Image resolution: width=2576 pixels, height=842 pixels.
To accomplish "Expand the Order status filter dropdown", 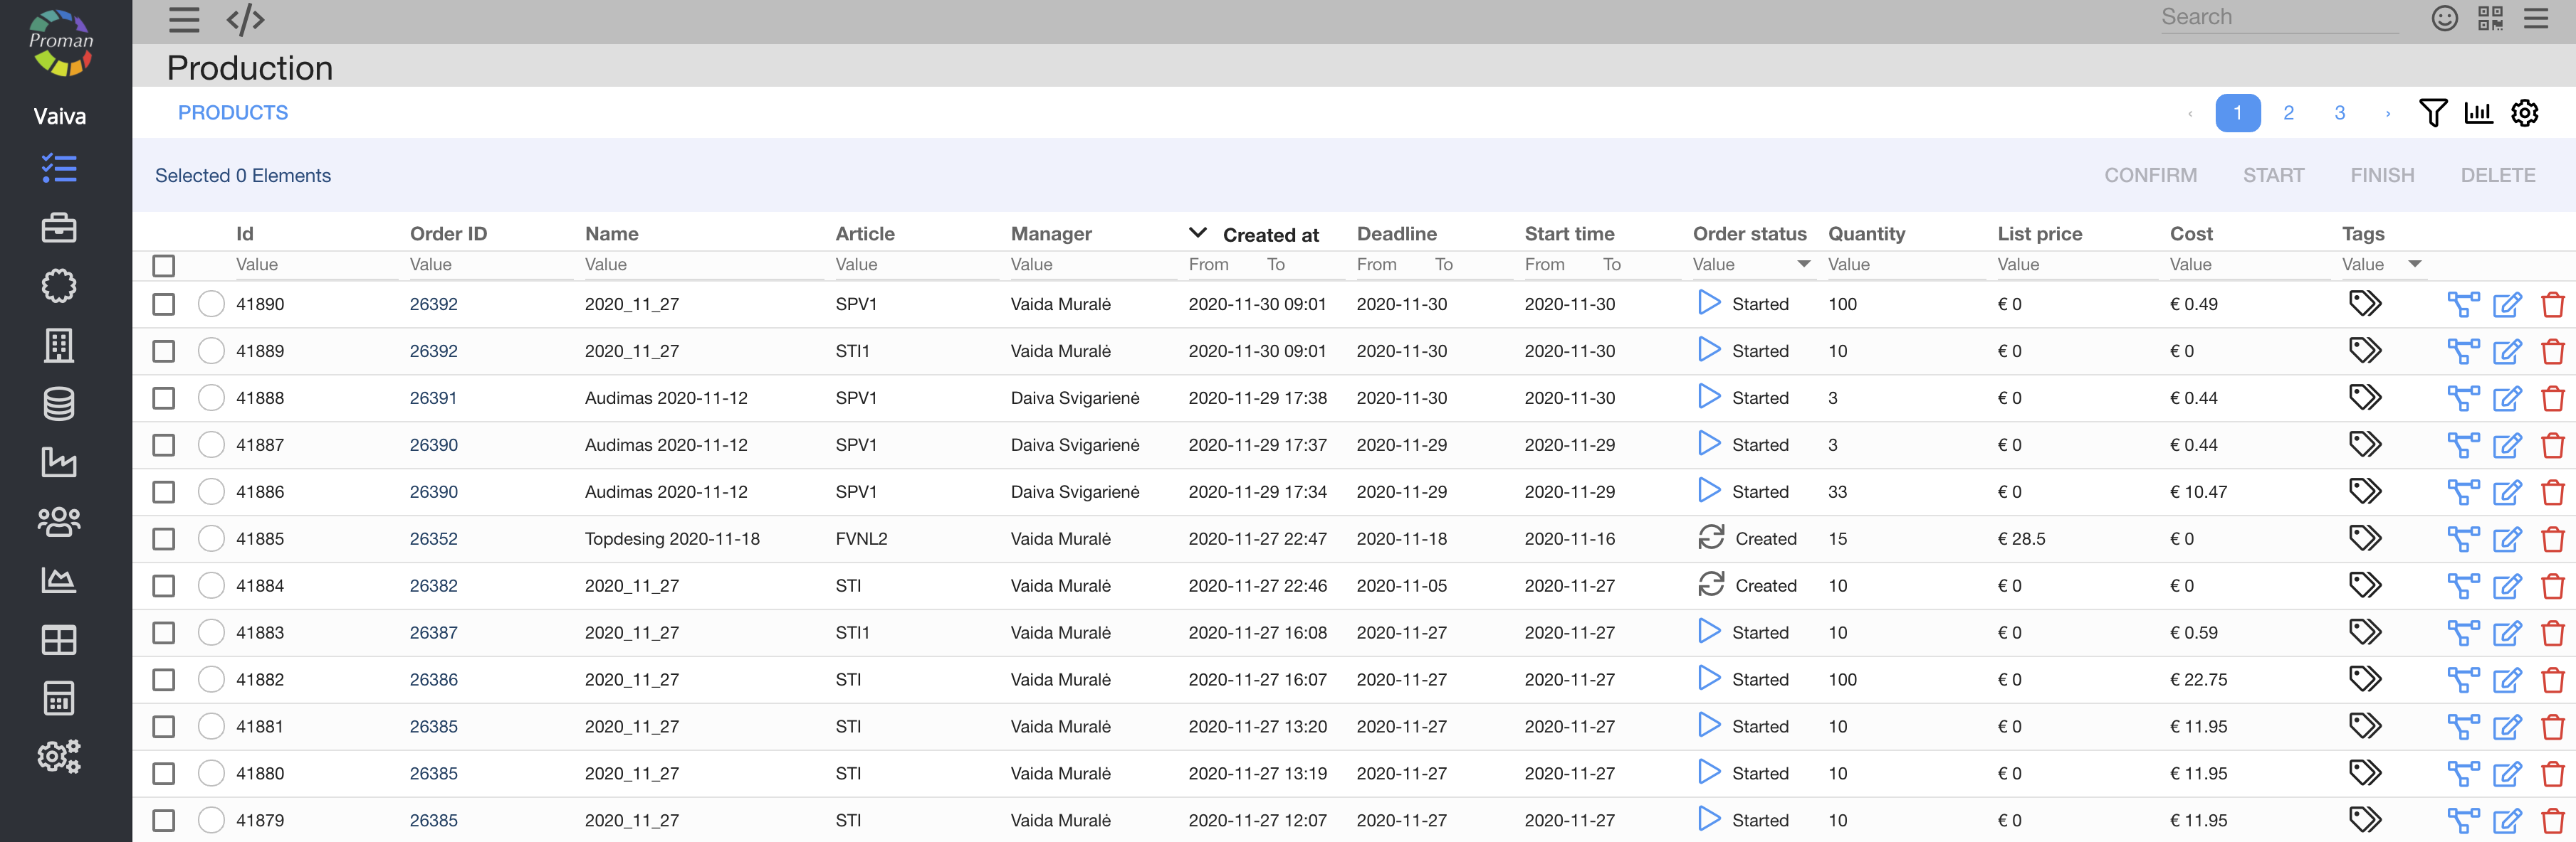I will 1803,265.
